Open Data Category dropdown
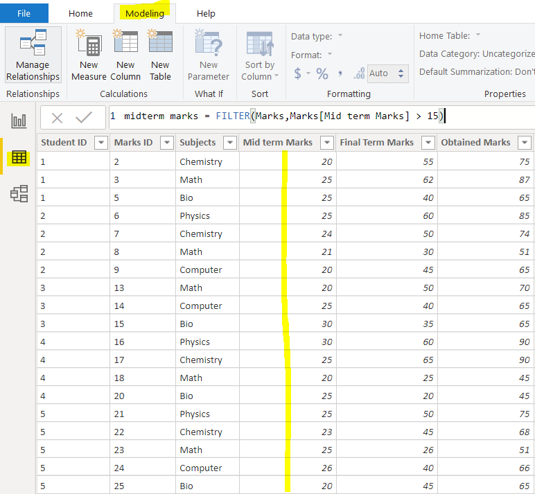535x494 pixels. point(477,54)
